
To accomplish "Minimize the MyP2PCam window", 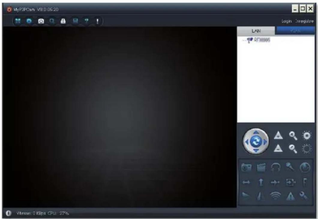I will point(295,9).
